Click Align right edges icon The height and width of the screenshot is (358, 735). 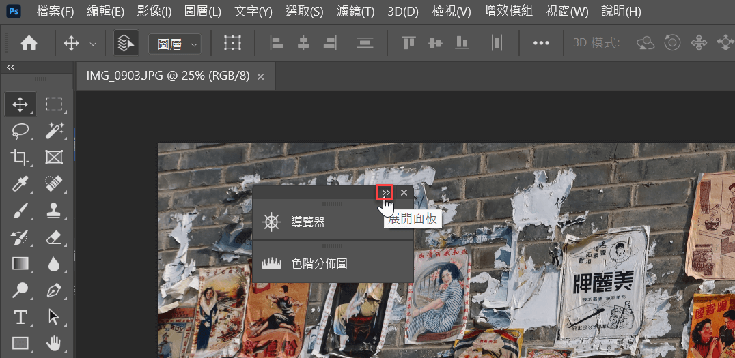(330, 43)
